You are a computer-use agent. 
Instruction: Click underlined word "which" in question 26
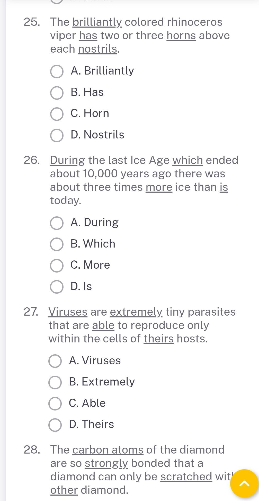pos(188,160)
